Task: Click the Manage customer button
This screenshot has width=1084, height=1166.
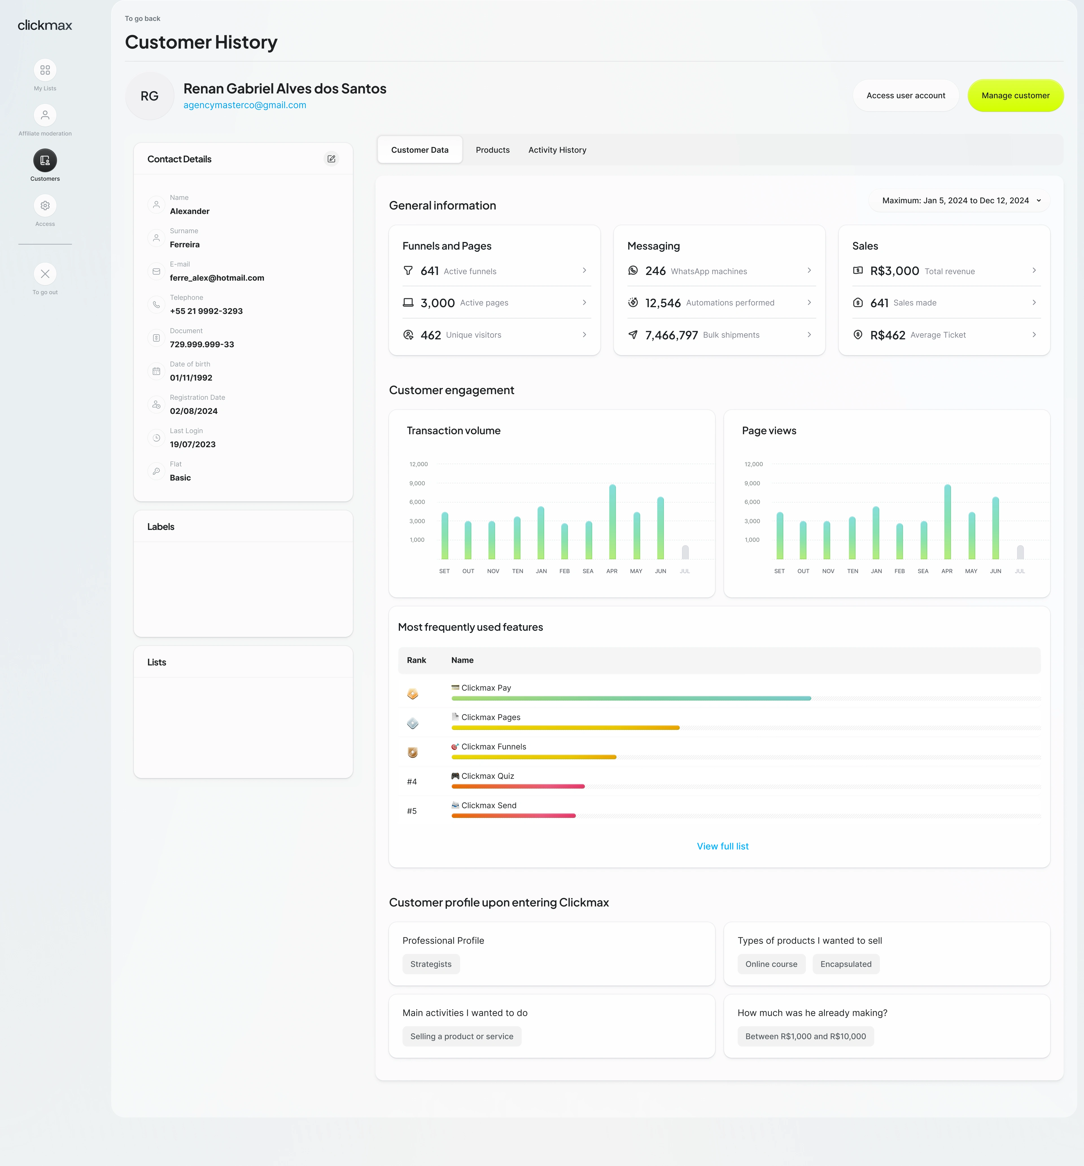Action: 1015,96
